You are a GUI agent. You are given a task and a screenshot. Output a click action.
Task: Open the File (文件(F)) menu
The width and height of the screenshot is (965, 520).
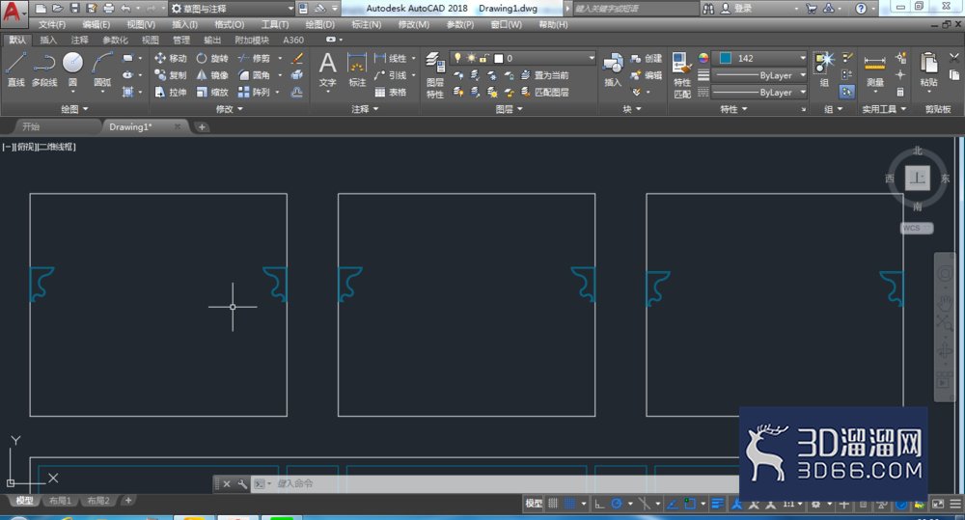click(52, 25)
